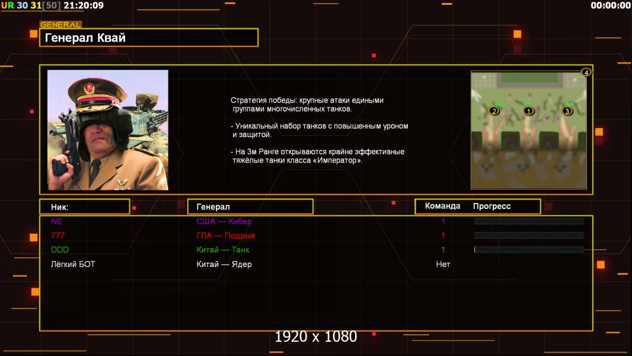The image size is (632, 356).
Task: Click the Стратегия победы description text
Action: [307, 104]
